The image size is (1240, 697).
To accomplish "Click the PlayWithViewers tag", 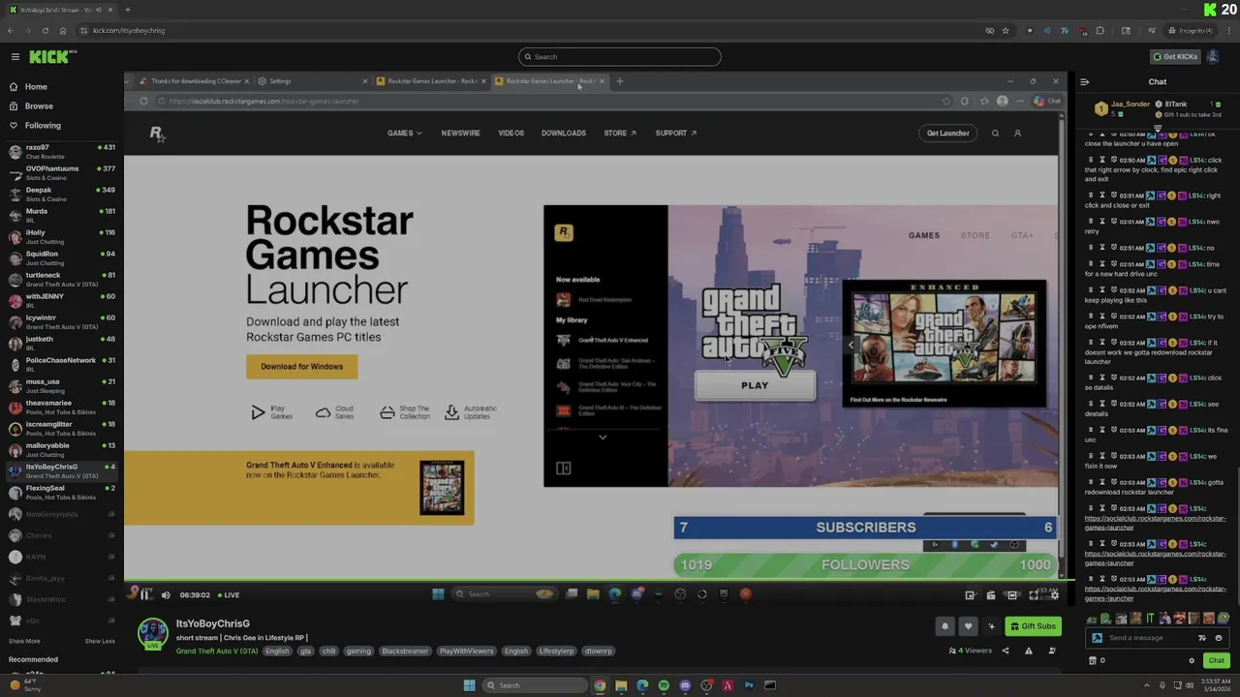I will 467,651.
